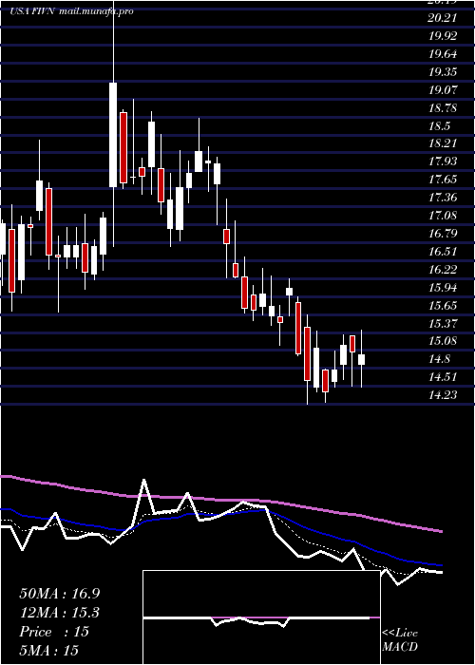Click the 19.07 price axis label
475x665 pixels.
point(443,90)
